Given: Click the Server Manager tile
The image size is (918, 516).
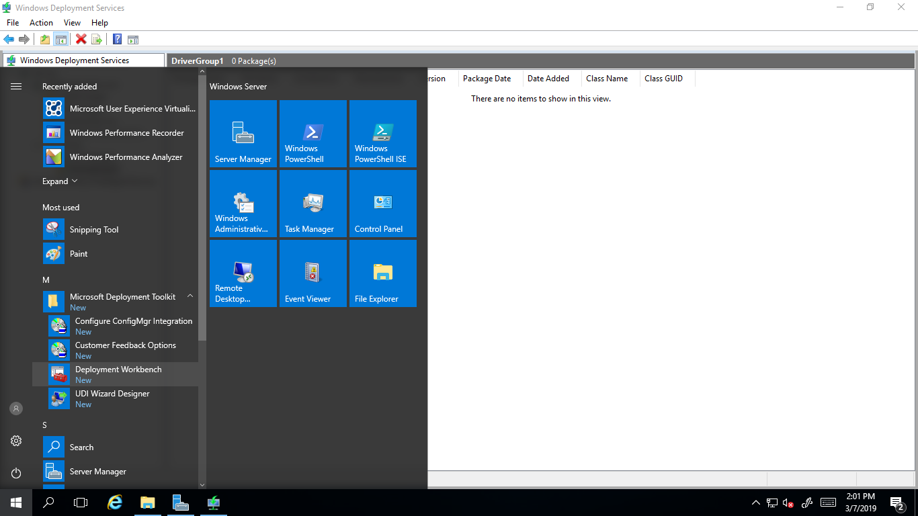Looking at the screenshot, I should [243, 134].
